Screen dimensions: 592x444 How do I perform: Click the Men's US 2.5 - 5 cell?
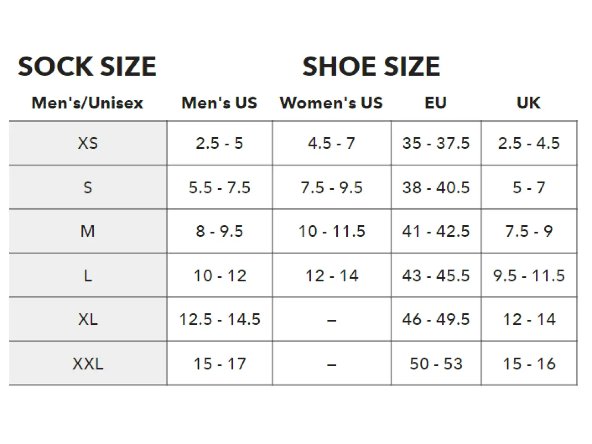(x=220, y=143)
